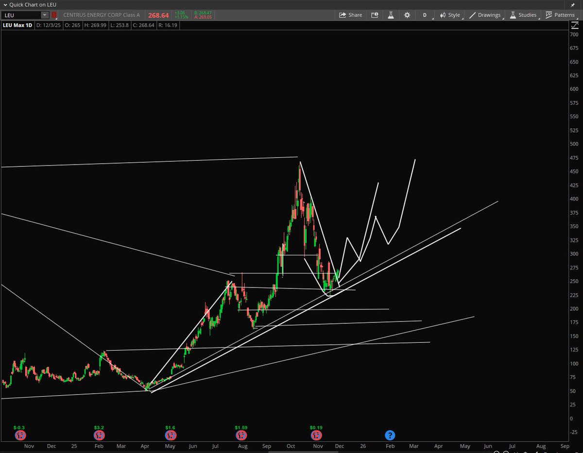583x453 pixels.
Task: Click the corporate actions flag icon
Action: click(x=375, y=15)
